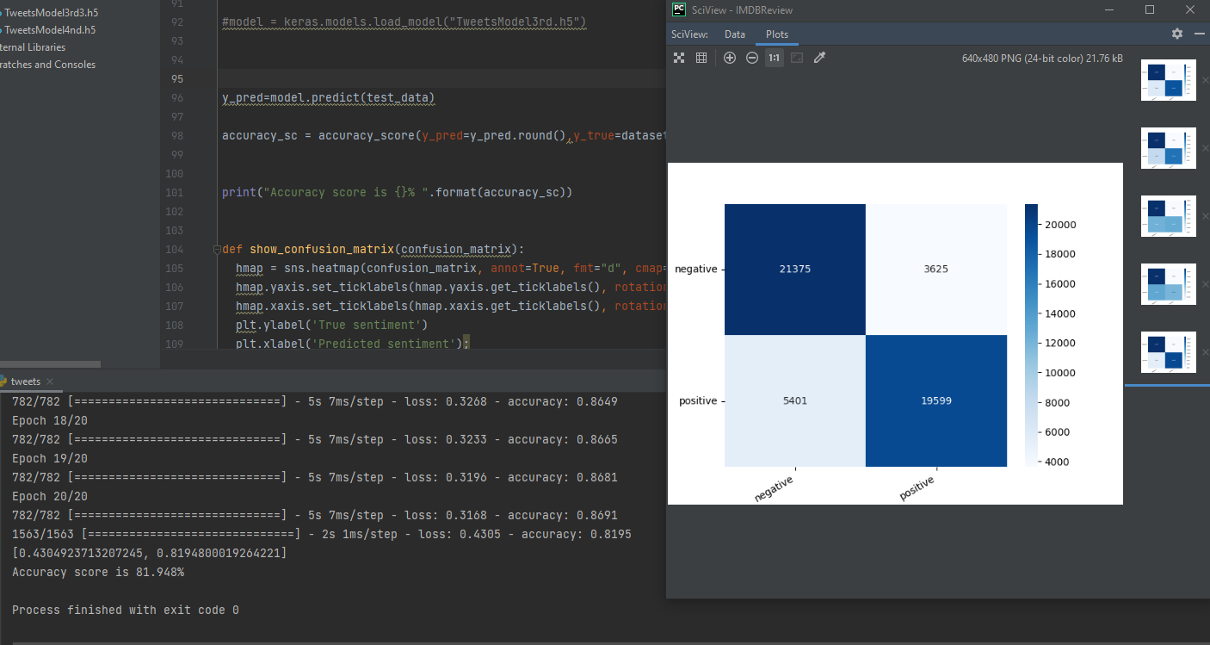Viewport: 1210px width, 645px height.
Task: Collapse the show_confusion_matrix function fold marker
Action: click(216, 250)
